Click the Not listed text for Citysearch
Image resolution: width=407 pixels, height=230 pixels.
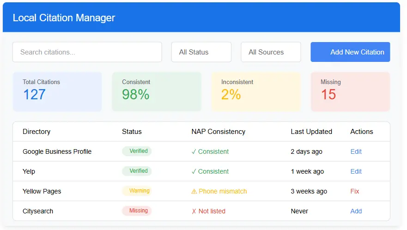click(x=208, y=211)
